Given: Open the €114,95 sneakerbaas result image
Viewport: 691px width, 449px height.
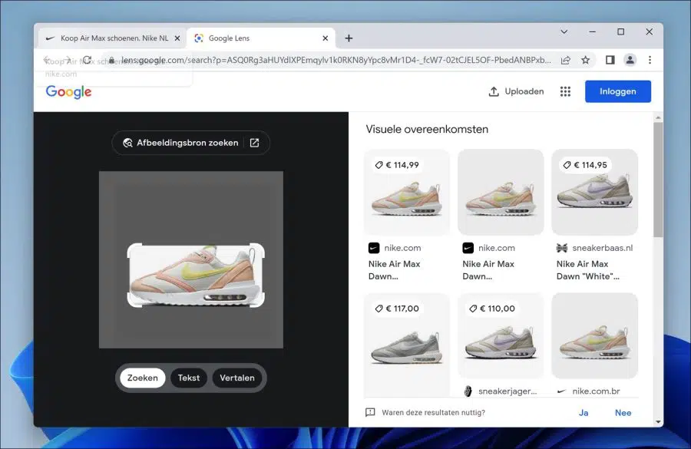Looking at the screenshot, I should [594, 192].
